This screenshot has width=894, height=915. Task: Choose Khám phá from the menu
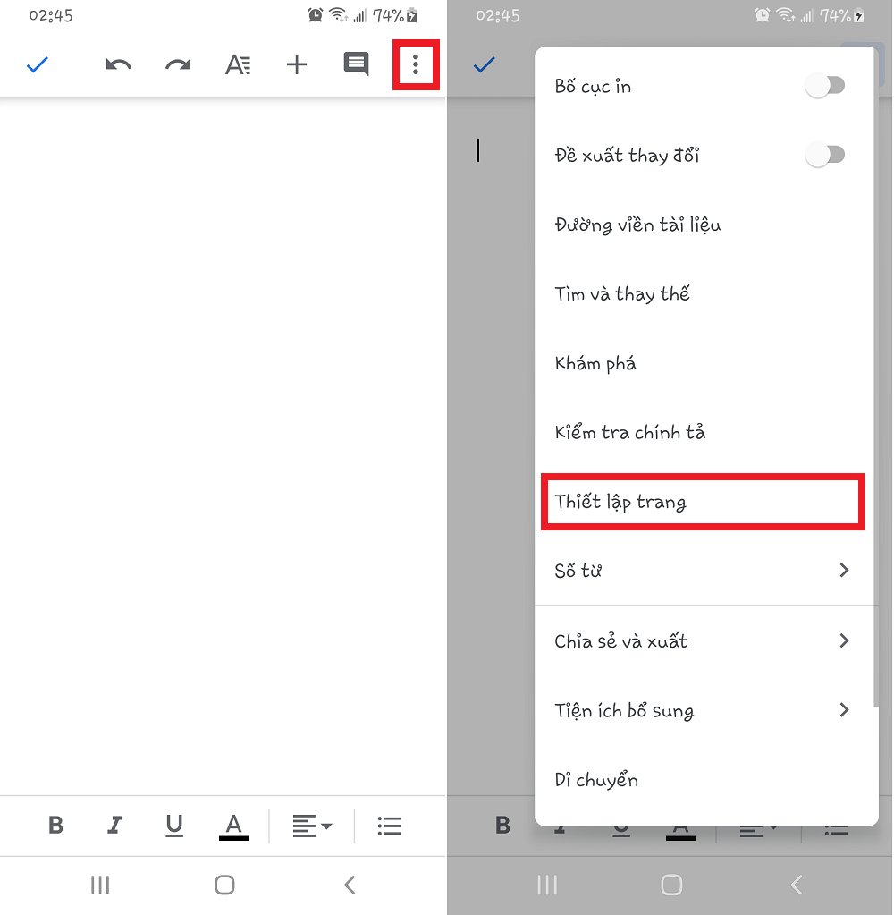[706, 363]
